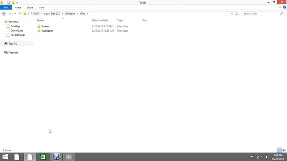The width and height of the screenshot is (287, 161).
Task: Expand the arrow after Web breadcrumb
Action: (87, 14)
